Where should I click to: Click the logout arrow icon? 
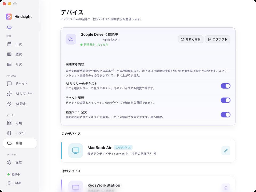[x=210, y=39]
